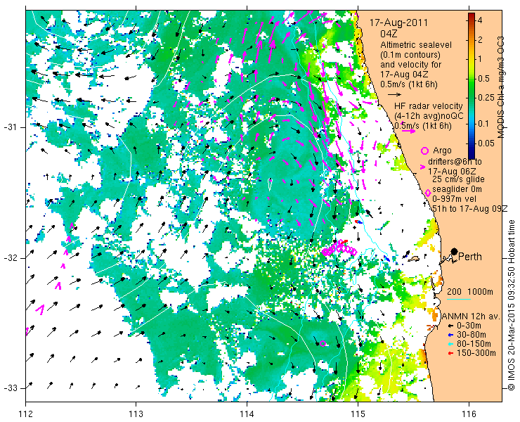
Task: Click the '150-300m' depth label
Action: [x=476, y=353]
